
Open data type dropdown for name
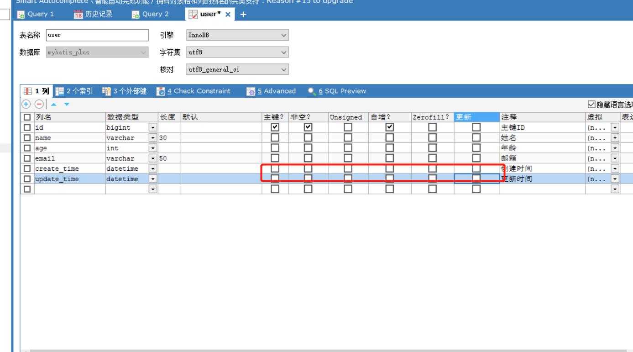click(x=153, y=137)
